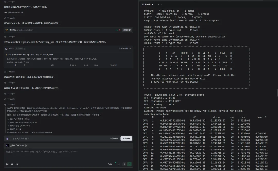The image size is (278, 171).
Task: Click the tools icon beside SOLO Coder
Action: (x=26, y=146)
